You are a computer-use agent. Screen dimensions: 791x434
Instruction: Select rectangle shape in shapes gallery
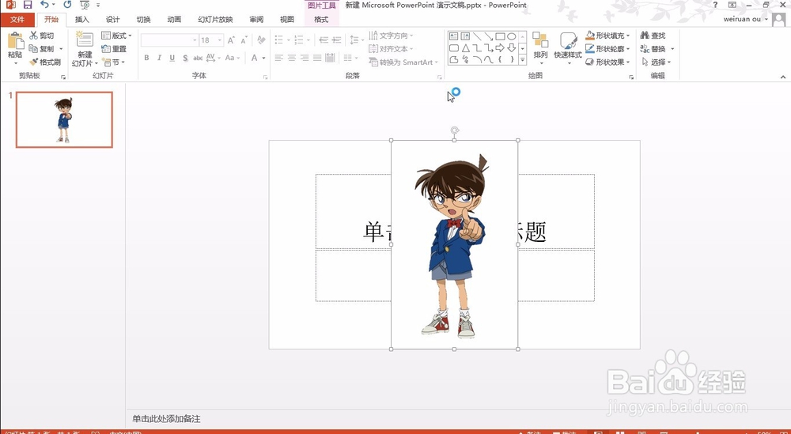pyautogui.click(x=500, y=36)
